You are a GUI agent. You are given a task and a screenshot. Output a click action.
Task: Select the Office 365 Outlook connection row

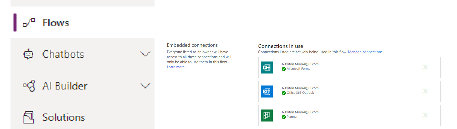pyautogui.click(x=349, y=91)
